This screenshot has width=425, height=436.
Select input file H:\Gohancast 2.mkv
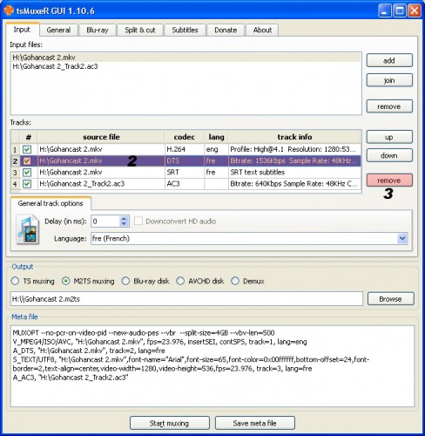[x=186, y=58]
